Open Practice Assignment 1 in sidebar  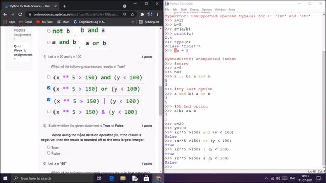tap(22, 35)
